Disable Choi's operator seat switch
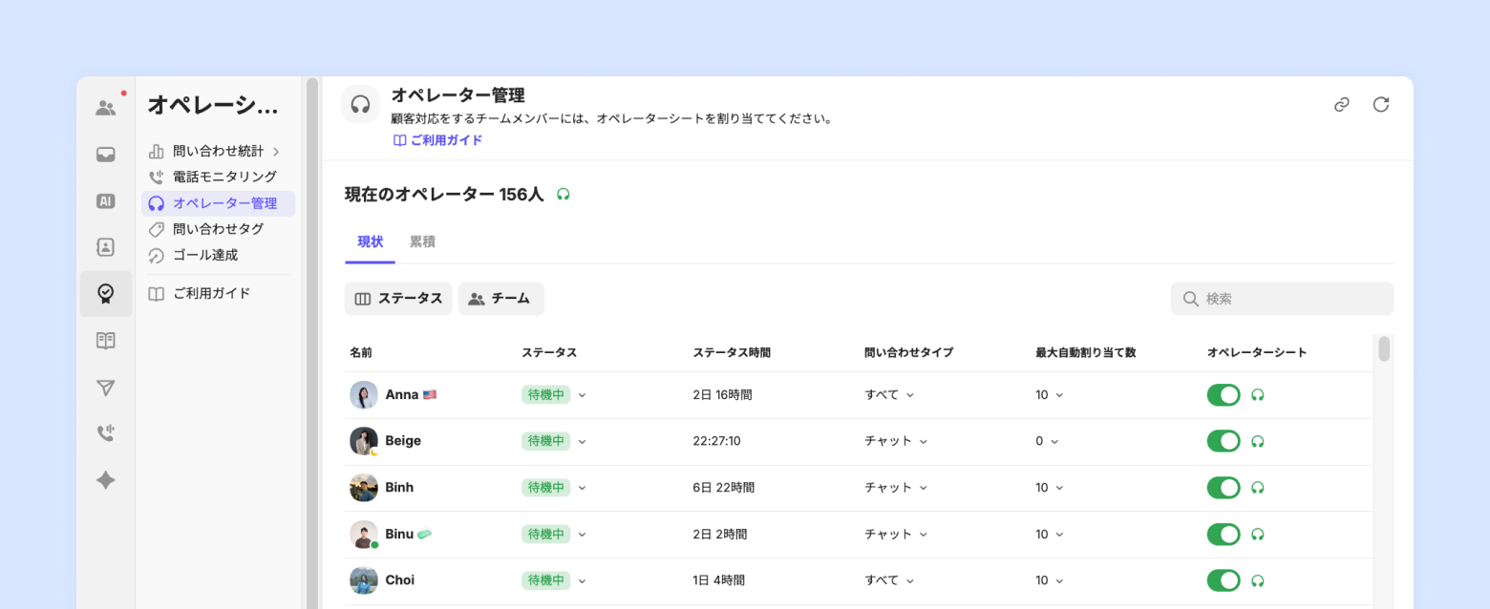 pos(1224,580)
